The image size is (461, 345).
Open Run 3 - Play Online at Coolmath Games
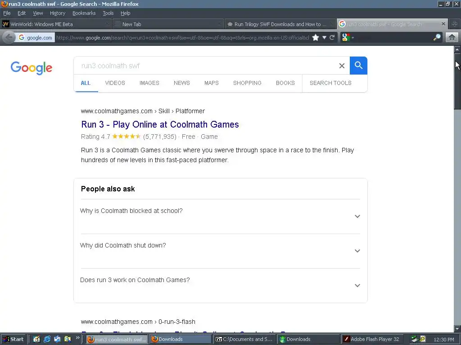click(160, 124)
